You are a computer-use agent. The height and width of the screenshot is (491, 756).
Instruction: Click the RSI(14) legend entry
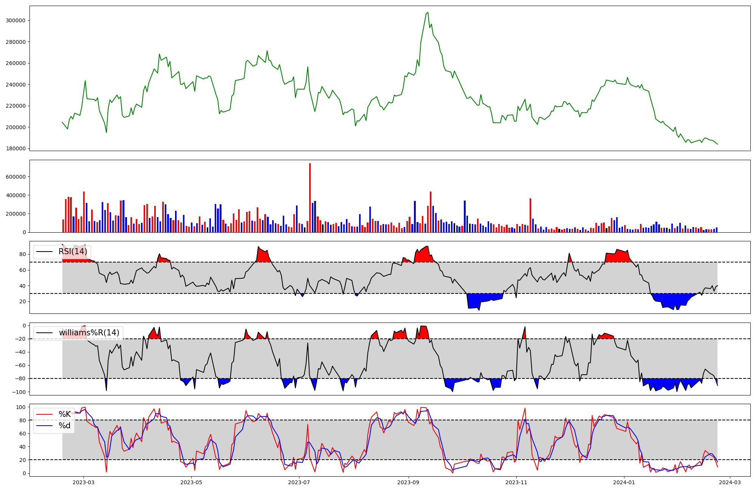click(73, 252)
